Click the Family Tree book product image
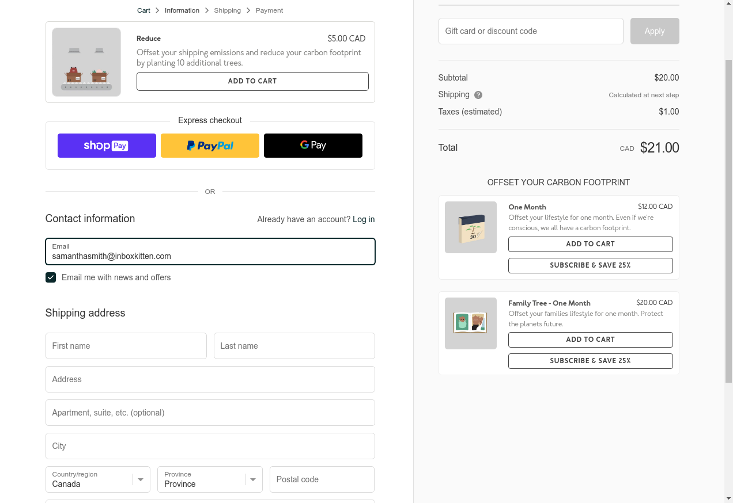 click(471, 323)
